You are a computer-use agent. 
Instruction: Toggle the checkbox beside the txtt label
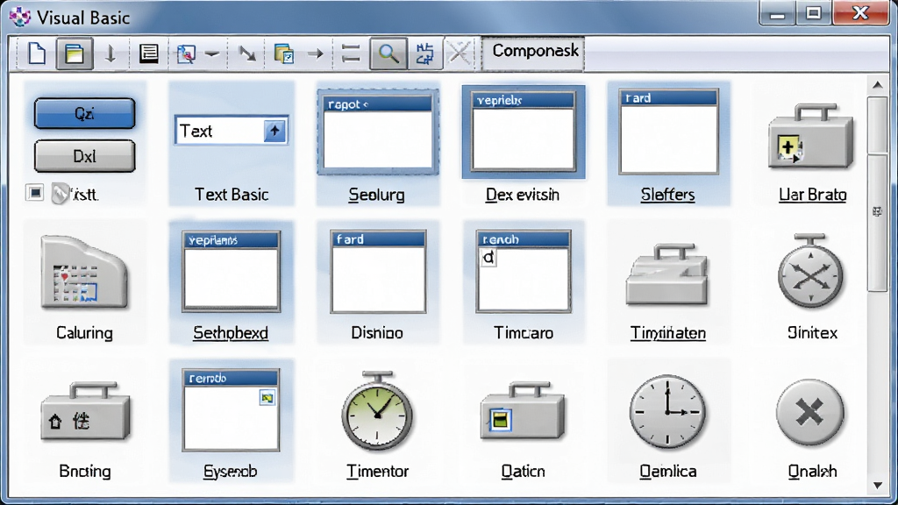pyautogui.click(x=34, y=193)
